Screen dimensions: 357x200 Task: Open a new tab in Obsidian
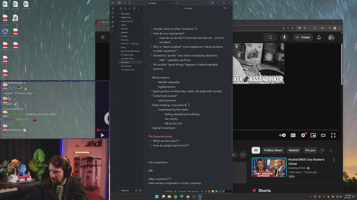point(177,3)
